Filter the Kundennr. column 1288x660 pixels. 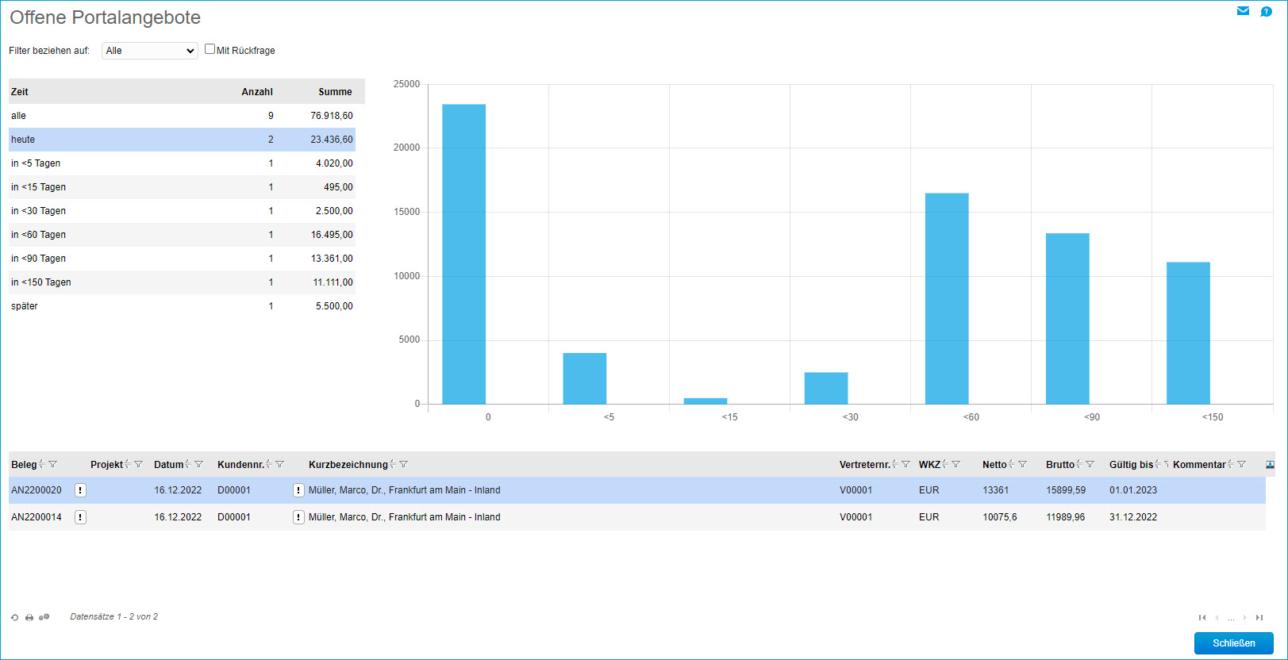pyautogui.click(x=279, y=464)
